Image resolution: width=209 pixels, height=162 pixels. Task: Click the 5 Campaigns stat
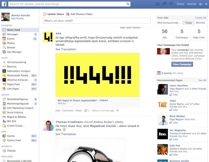(x=182, y=34)
